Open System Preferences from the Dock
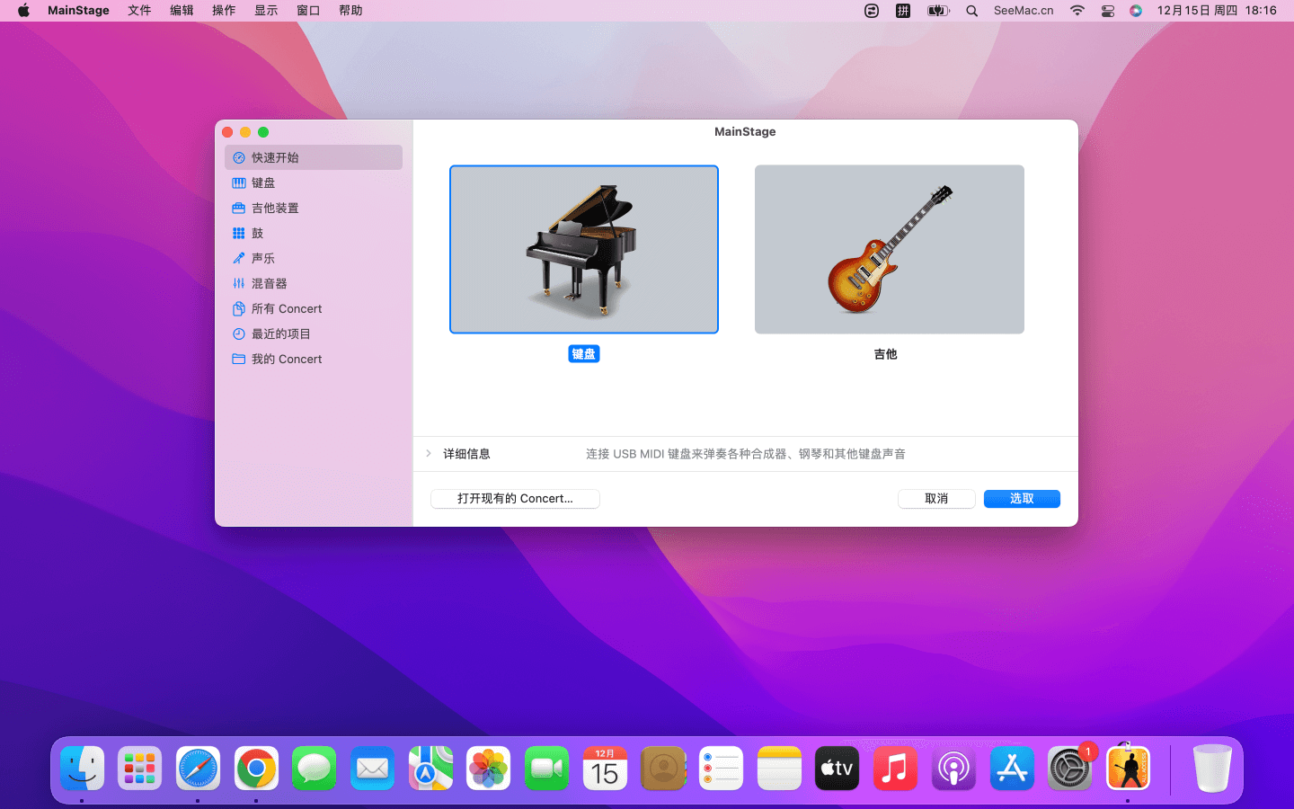 point(1069,769)
